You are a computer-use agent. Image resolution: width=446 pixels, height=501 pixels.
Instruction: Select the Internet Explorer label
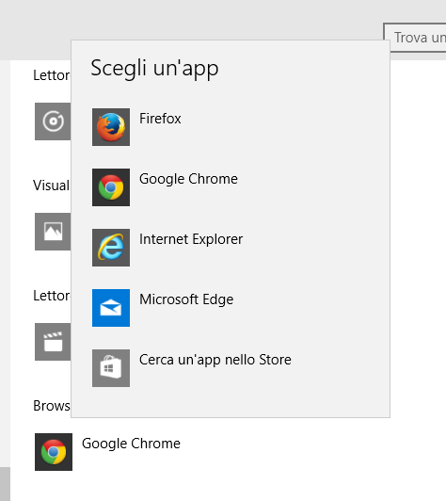(191, 239)
